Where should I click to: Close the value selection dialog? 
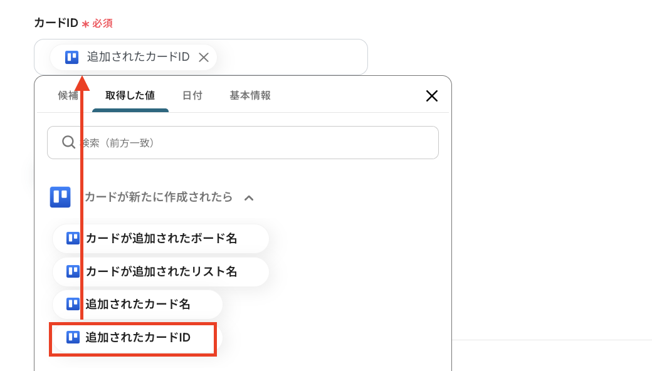pos(431,96)
